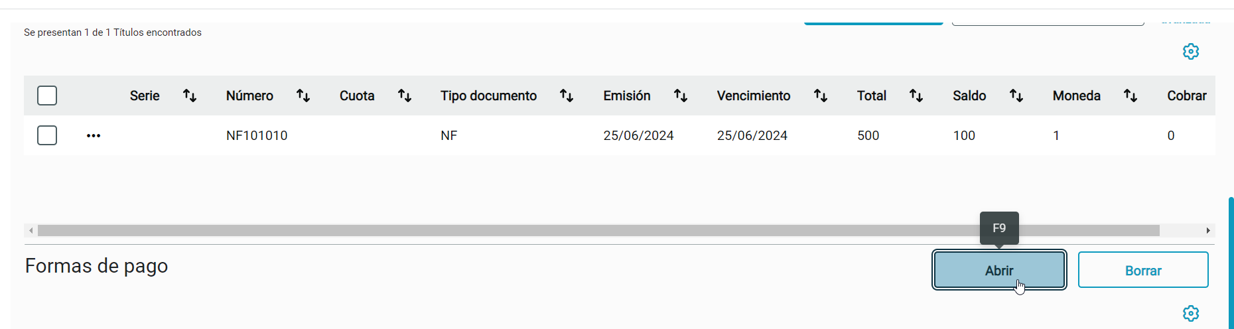Sort by Emisión date arrows icon
Viewport: 1234px width, 329px height.
pos(681,96)
